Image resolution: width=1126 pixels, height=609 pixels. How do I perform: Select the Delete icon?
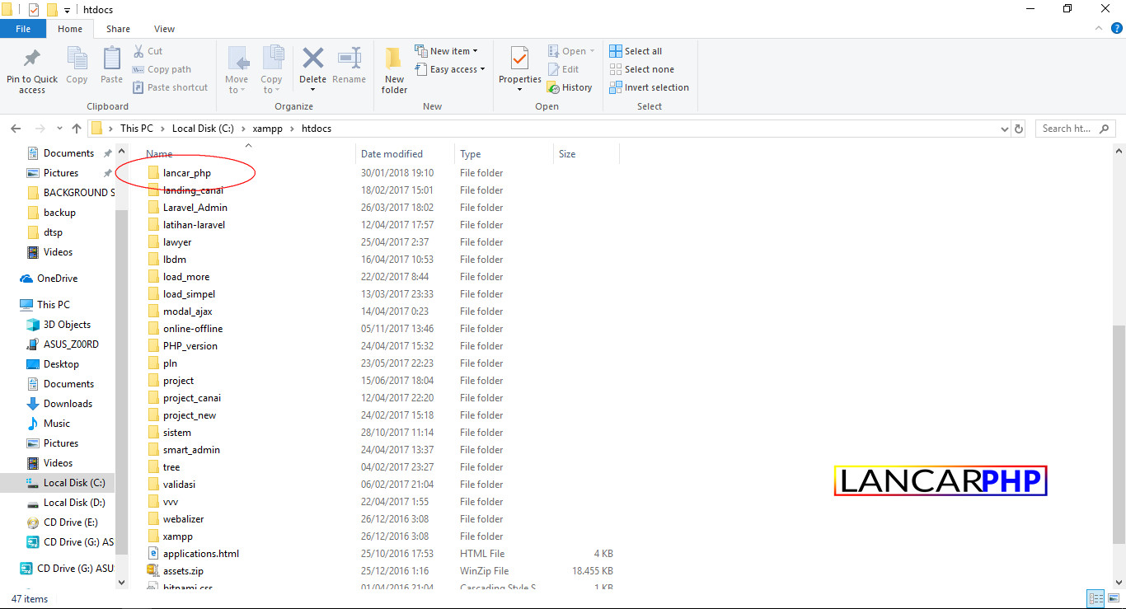point(312,62)
